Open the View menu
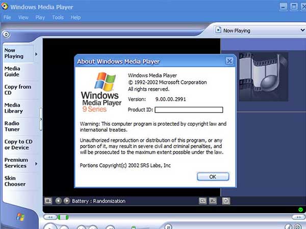The height and width of the screenshot is (229, 306). [23, 17]
